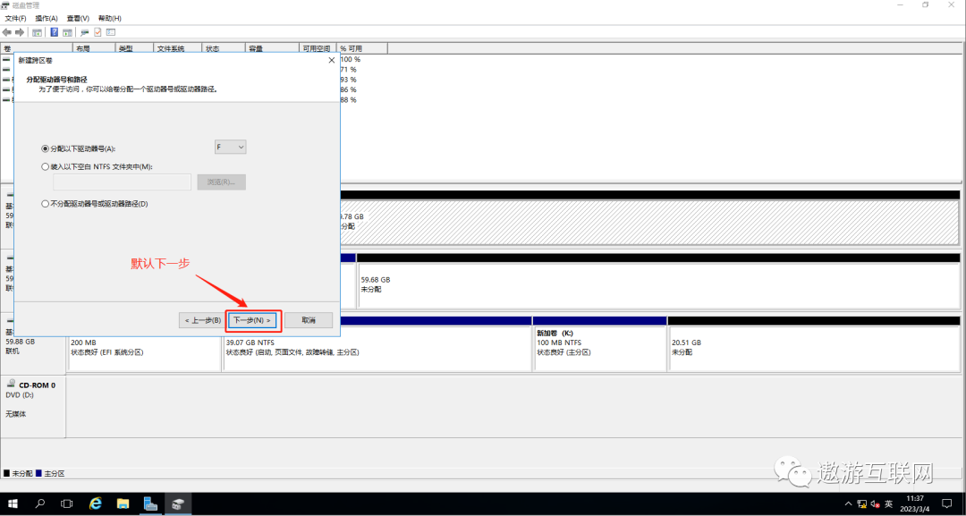
Task: Open the blue question-mark Help icon
Action: click(x=55, y=32)
